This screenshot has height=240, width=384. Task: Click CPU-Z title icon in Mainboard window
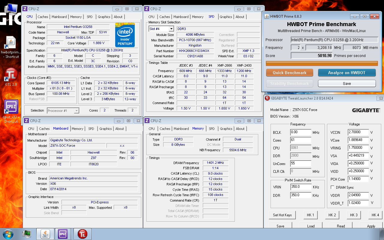point(26,121)
